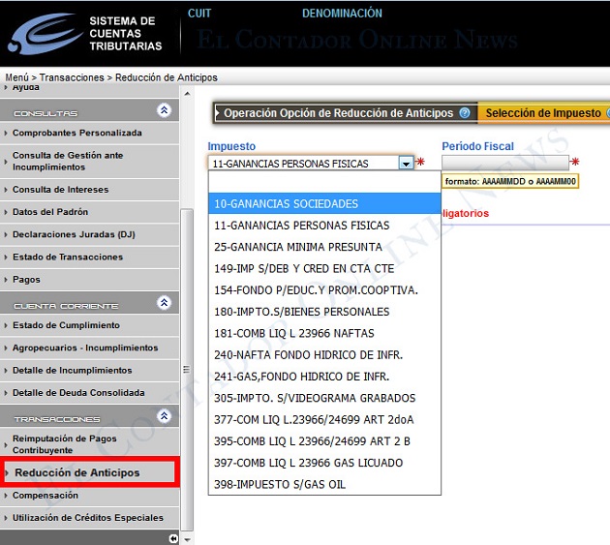This screenshot has height=545, width=610.
Task: Click the sidebar hide arrows icon
Action: tap(174, 538)
